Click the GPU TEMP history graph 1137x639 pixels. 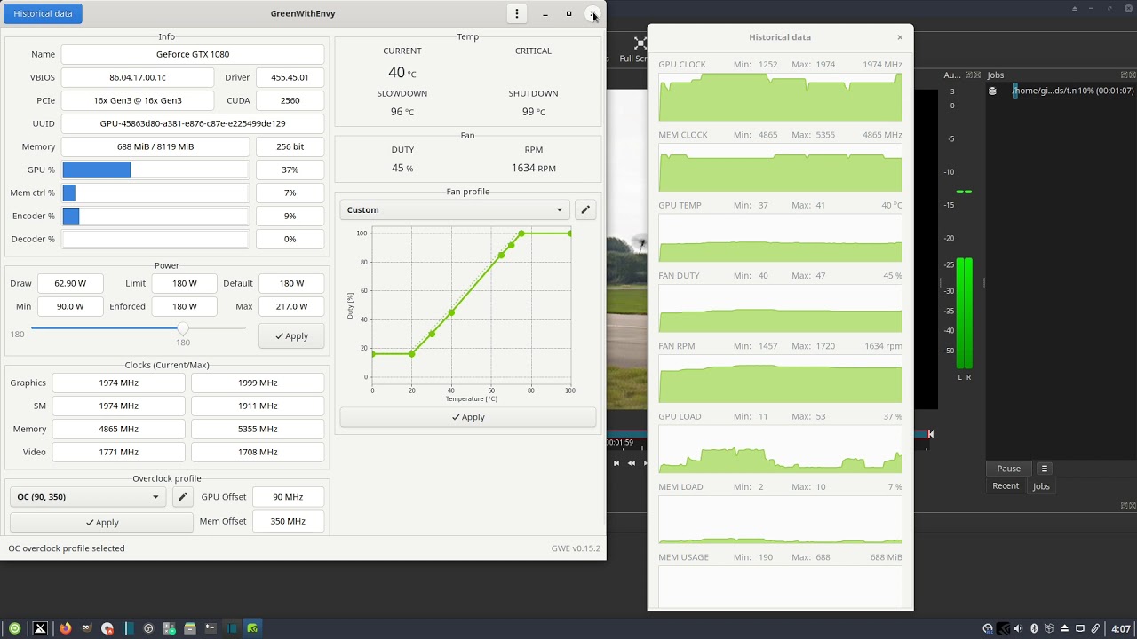[x=780, y=237]
